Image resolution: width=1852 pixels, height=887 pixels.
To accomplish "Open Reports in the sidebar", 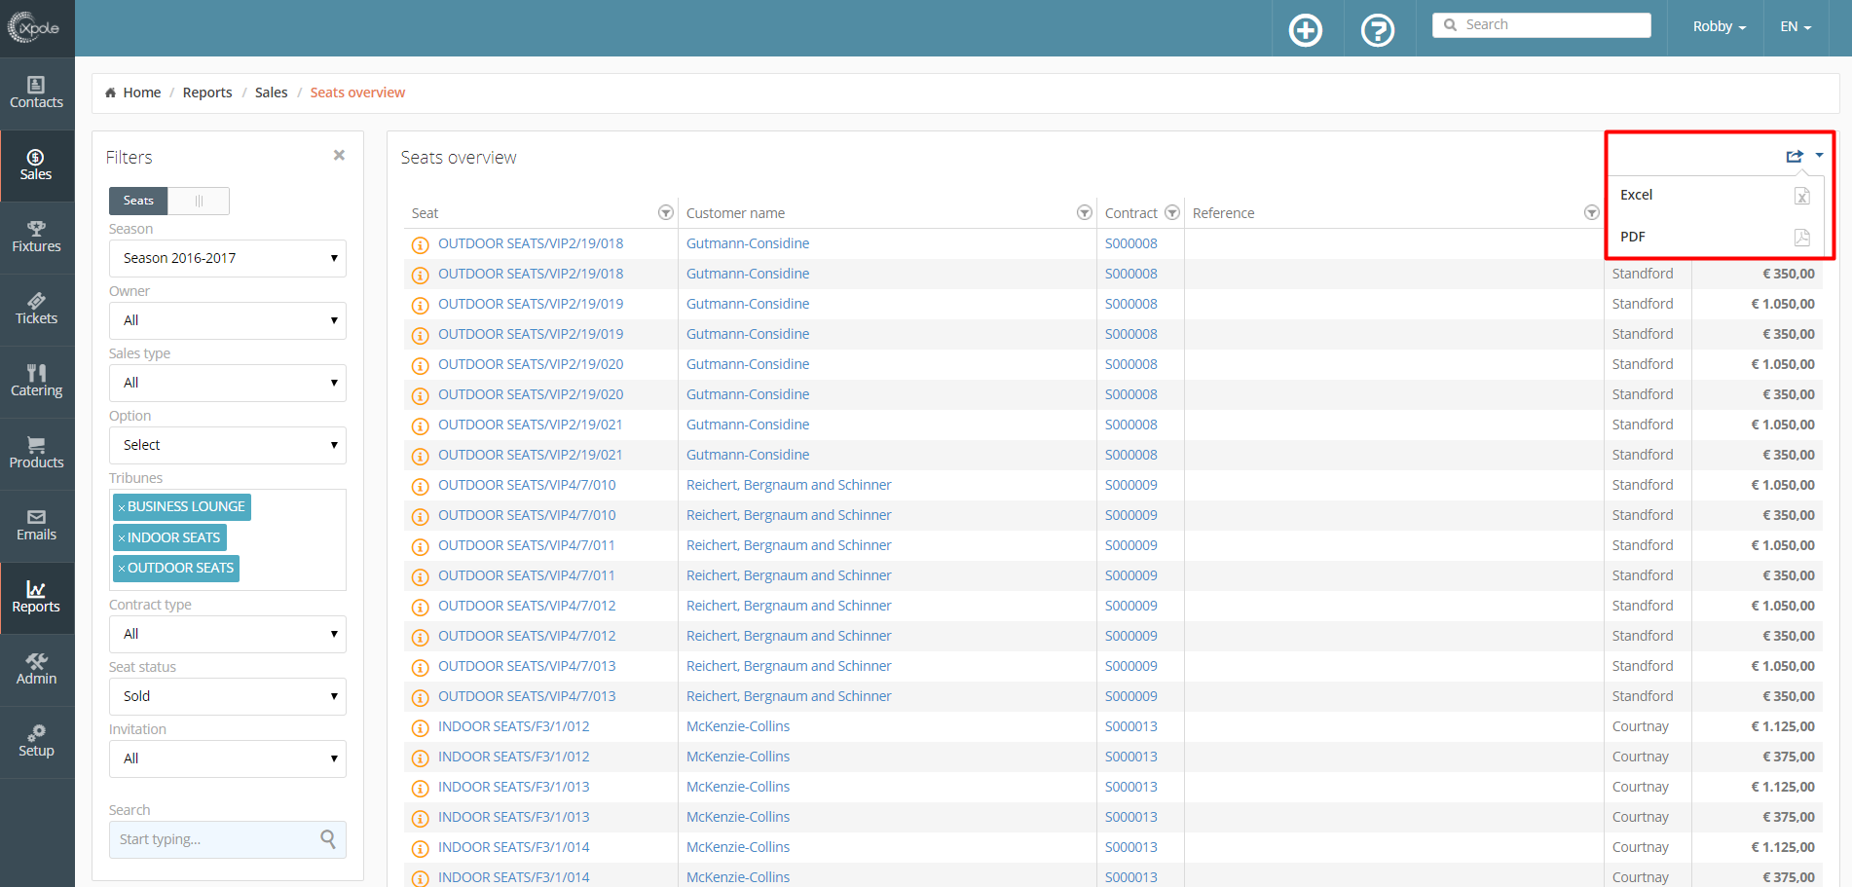I will (x=37, y=598).
